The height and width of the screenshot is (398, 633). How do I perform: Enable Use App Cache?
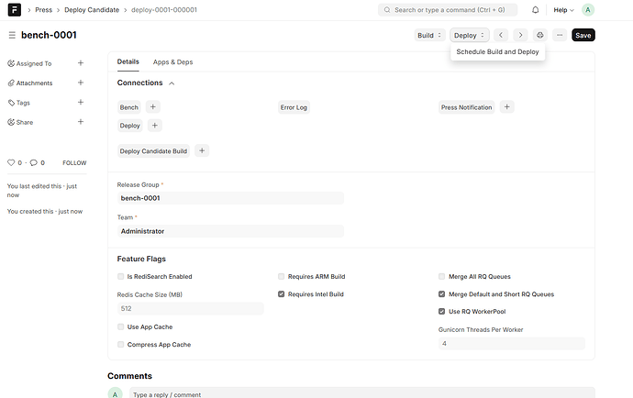coord(120,327)
